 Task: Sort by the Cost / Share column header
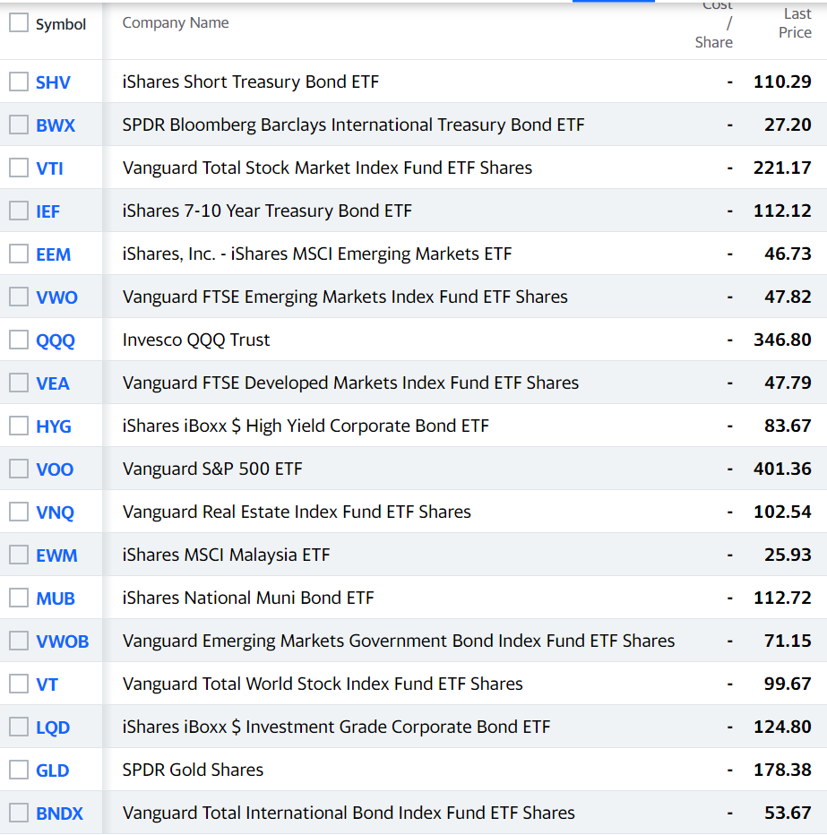coord(713,24)
